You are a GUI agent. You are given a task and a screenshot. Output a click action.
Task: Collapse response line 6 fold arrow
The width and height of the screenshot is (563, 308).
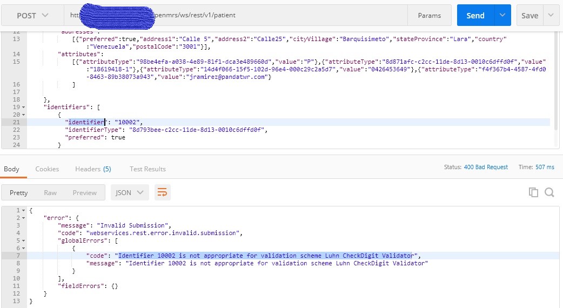23,248
